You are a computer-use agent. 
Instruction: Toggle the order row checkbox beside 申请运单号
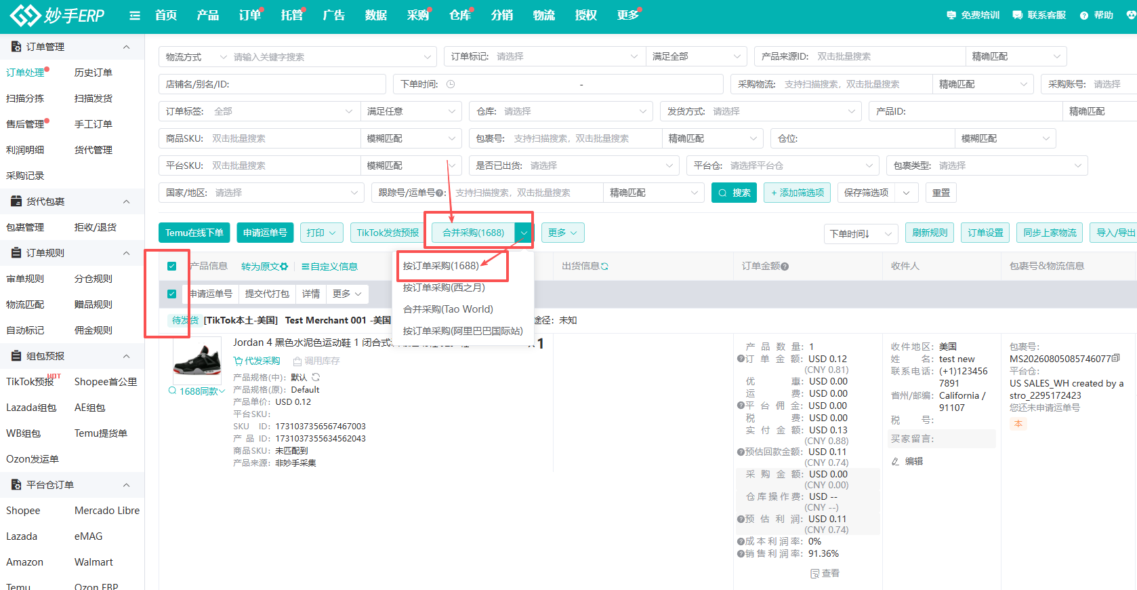(172, 294)
